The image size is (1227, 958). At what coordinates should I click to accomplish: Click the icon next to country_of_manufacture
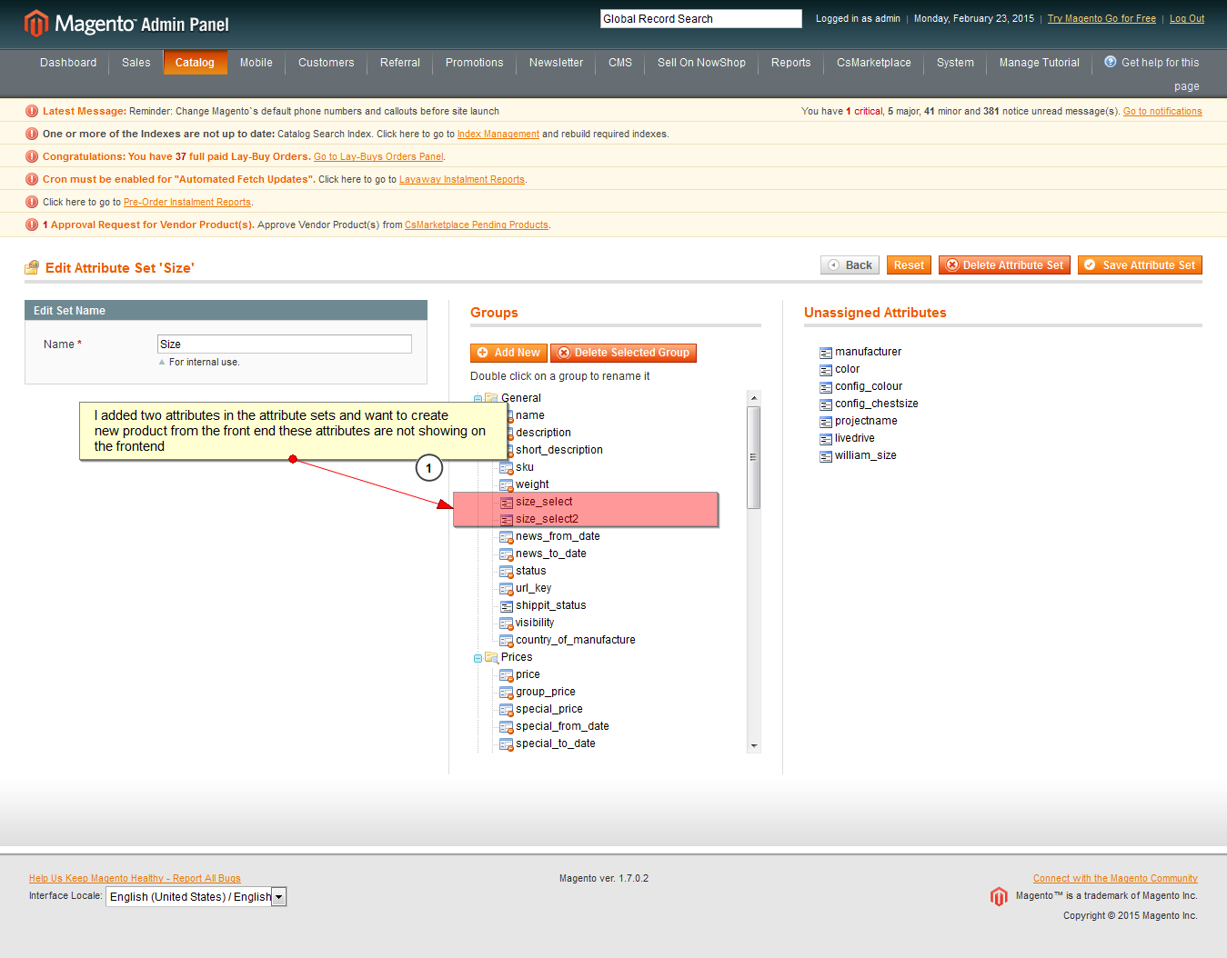[507, 641]
